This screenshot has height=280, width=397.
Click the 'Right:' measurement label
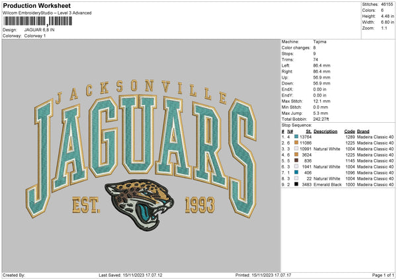[287, 71]
